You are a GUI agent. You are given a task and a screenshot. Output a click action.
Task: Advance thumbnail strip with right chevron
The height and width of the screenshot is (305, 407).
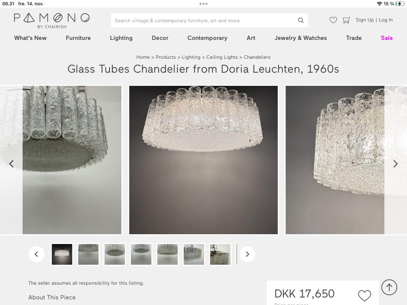pyautogui.click(x=247, y=254)
